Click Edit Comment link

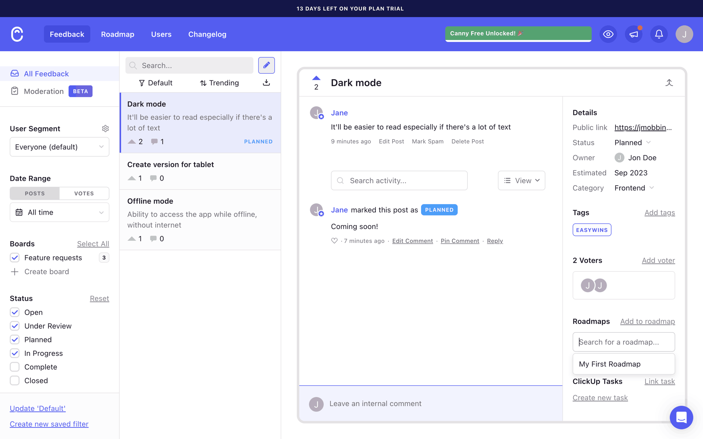point(412,241)
